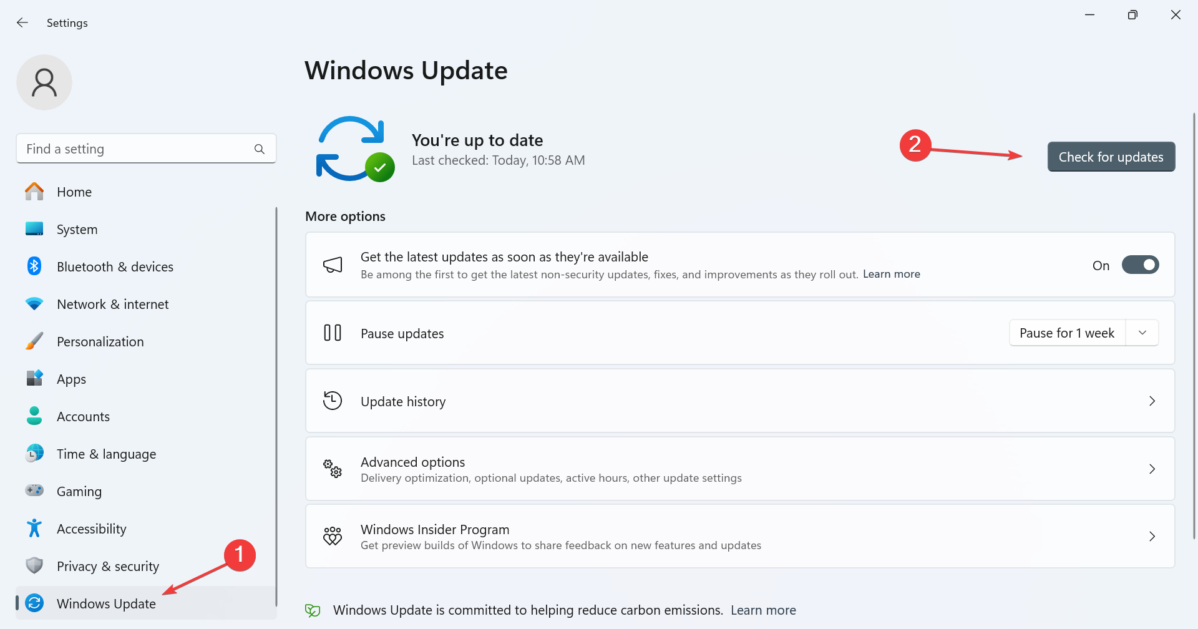Turn off latest updates toggle
The image size is (1198, 629).
(1140, 265)
